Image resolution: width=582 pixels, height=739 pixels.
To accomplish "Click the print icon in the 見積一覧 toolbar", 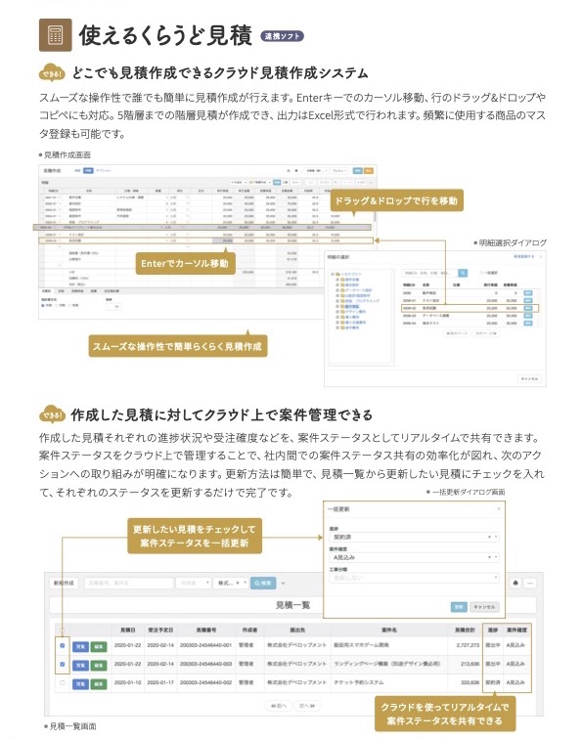I will tap(515, 583).
